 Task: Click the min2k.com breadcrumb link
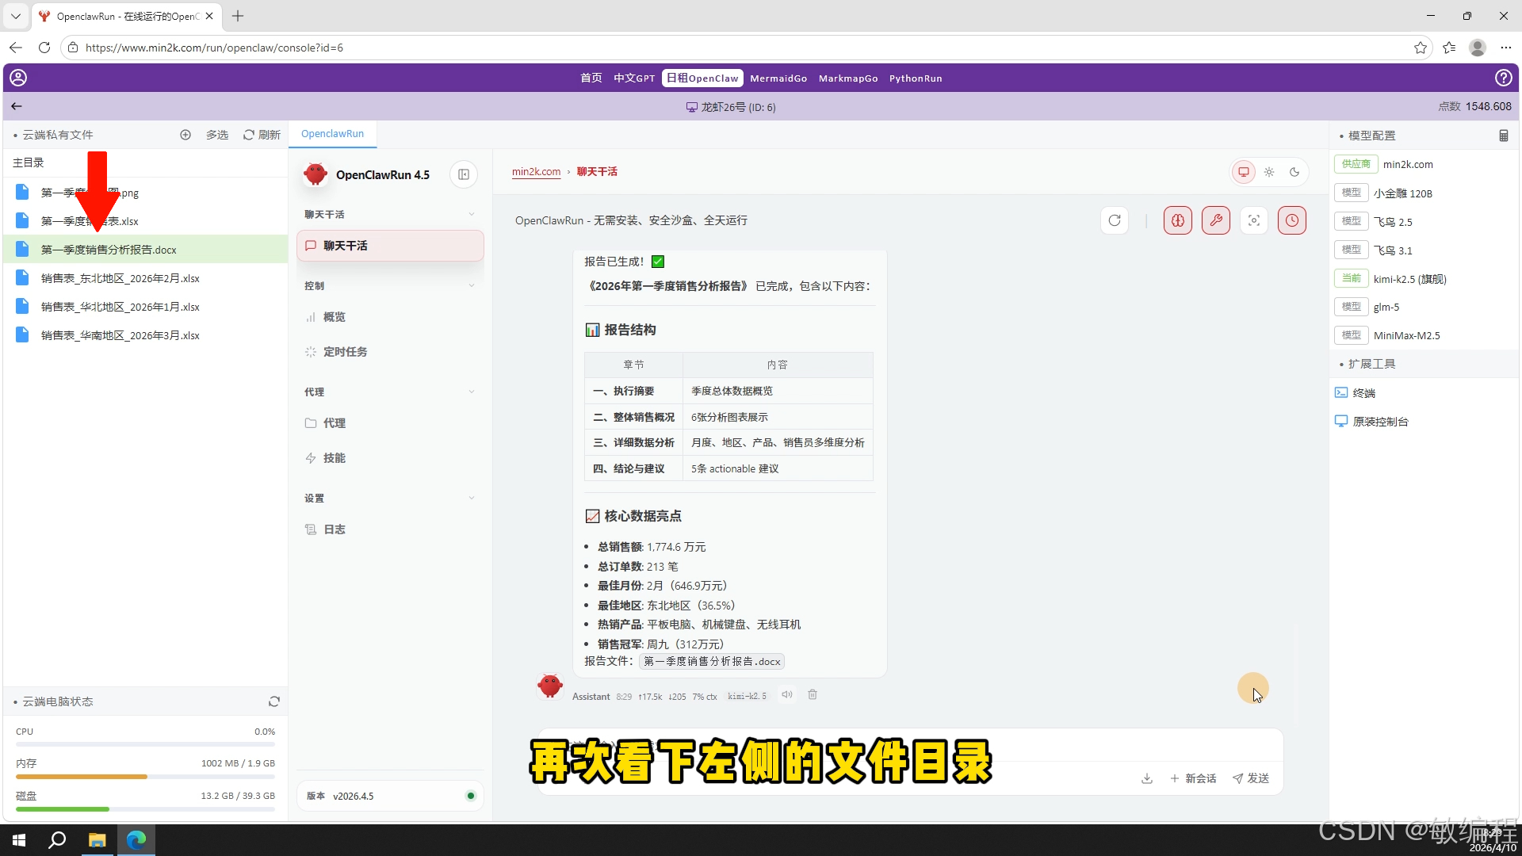(536, 171)
